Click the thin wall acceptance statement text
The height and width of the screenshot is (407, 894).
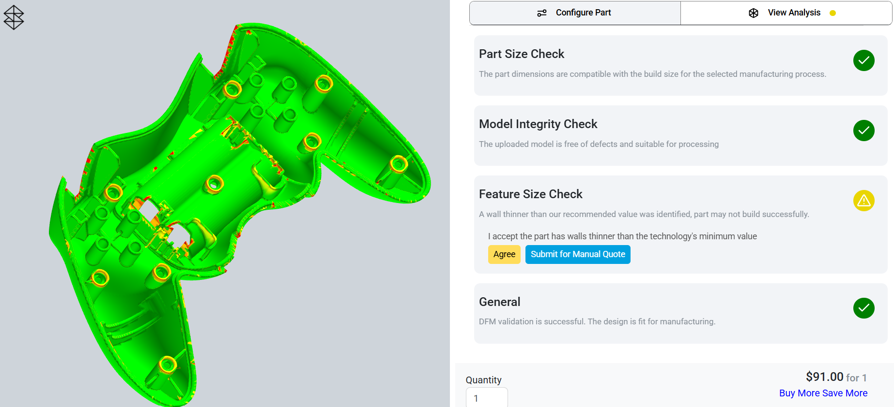point(622,236)
